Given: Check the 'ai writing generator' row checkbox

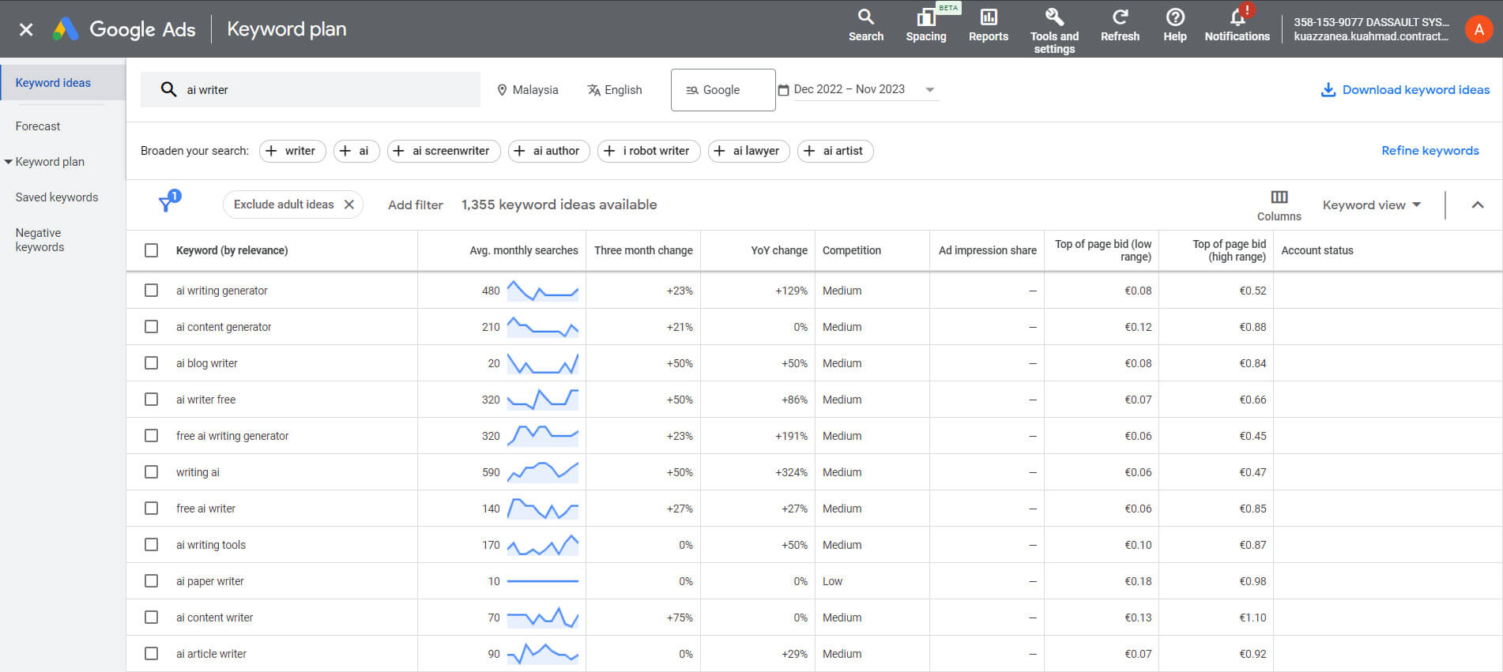Looking at the screenshot, I should (152, 291).
